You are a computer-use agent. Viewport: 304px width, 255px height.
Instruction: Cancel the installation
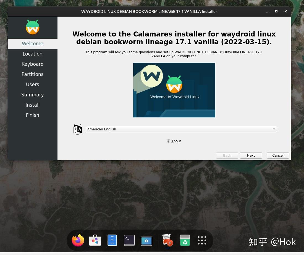point(278,155)
